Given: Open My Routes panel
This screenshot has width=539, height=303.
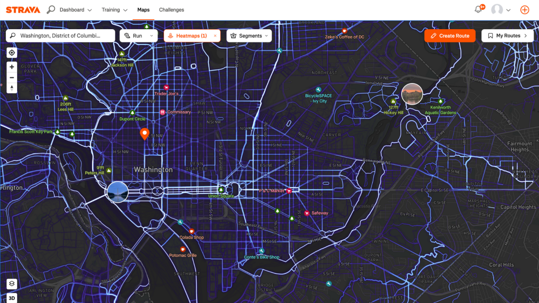Looking at the screenshot, I should (508, 36).
